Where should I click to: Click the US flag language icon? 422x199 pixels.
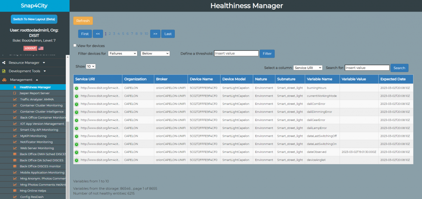(41, 48)
